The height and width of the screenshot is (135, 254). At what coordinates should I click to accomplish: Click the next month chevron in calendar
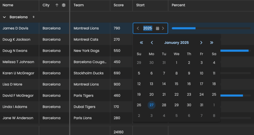pyautogui.click(x=201, y=42)
